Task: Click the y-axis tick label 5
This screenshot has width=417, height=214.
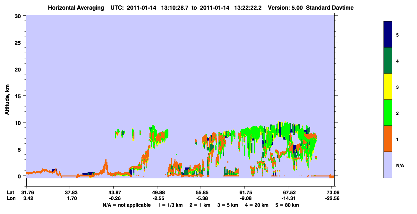Action: pyautogui.click(x=20, y=150)
